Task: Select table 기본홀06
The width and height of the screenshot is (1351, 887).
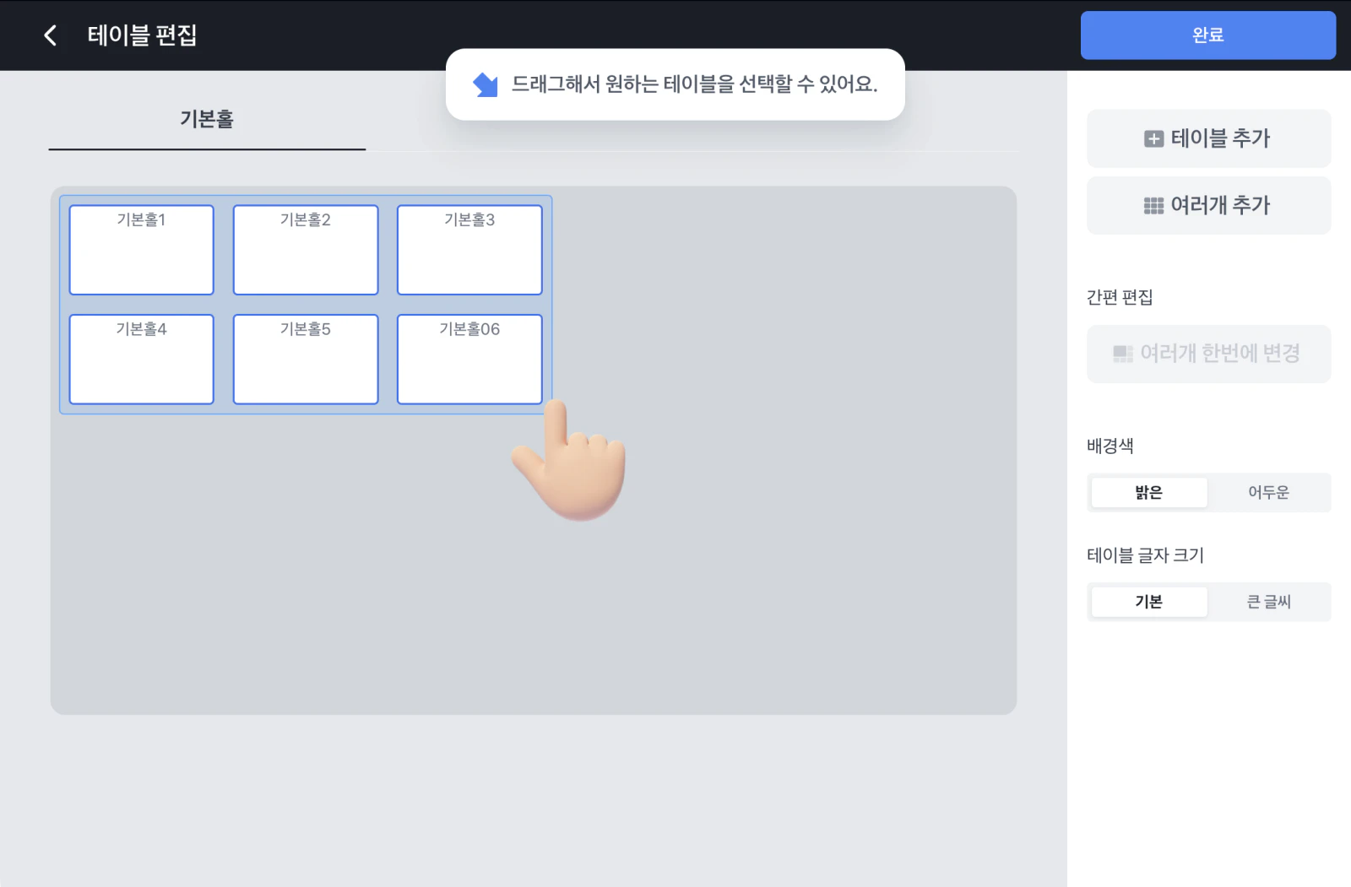Action: point(469,360)
